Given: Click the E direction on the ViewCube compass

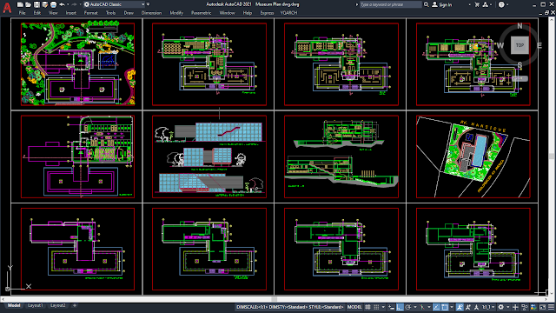Looking at the screenshot, I should pyautogui.click(x=539, y=45).
